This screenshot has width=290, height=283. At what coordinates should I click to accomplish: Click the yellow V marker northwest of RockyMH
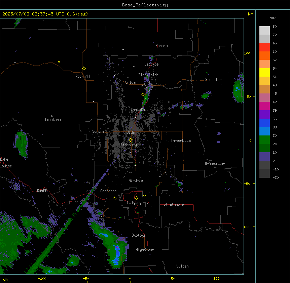coord(59,62)
